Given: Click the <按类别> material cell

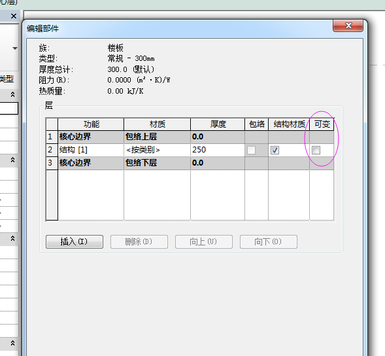Looking at the screenshot, I should tap(157, 150).
